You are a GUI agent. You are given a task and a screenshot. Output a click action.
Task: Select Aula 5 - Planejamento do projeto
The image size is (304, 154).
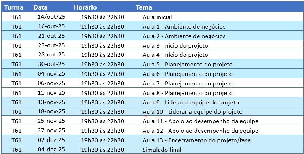point(188,65)
